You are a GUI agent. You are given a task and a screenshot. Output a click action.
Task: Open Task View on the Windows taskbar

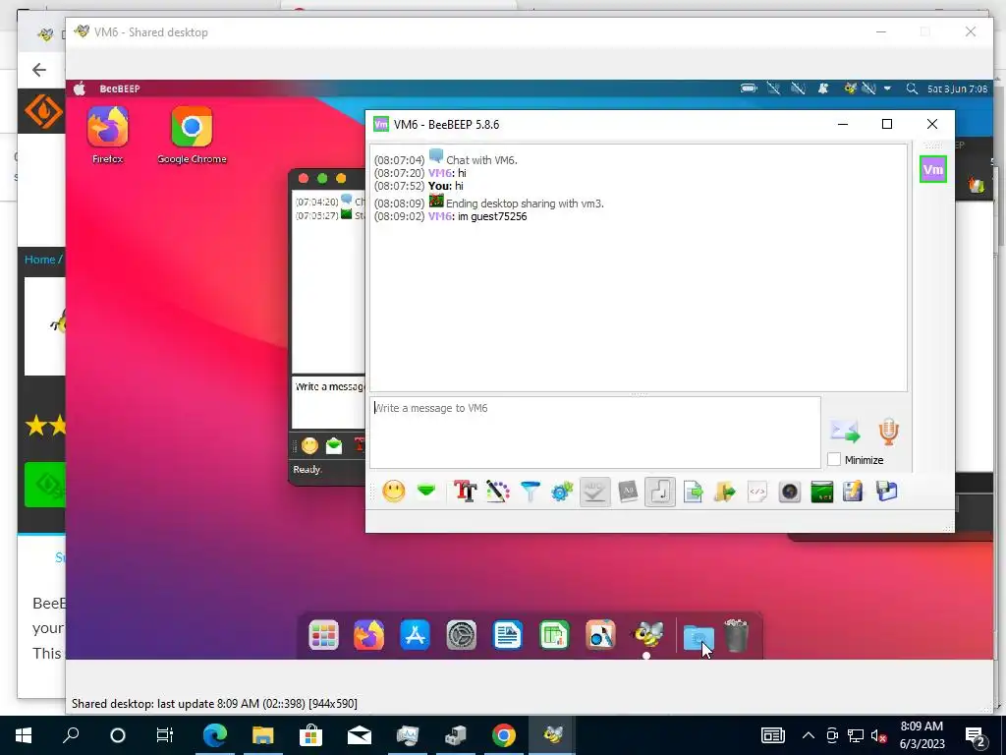(165, 735)
